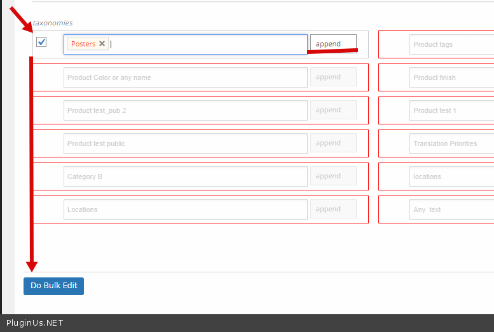494x332 pixels.
Task: Focus the Translation Priorities field
Action: pyautogui.click(x=451, y=143)
